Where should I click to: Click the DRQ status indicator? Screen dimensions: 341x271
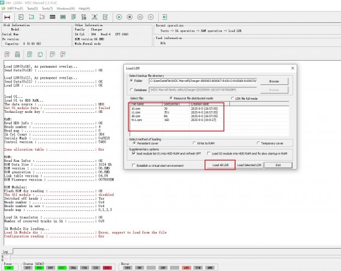click(73, 268)
